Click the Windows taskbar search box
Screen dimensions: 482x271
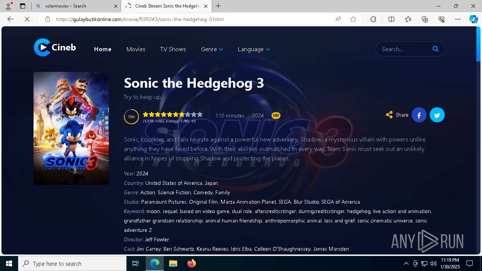pyautogui.click(x=72, y=263)
